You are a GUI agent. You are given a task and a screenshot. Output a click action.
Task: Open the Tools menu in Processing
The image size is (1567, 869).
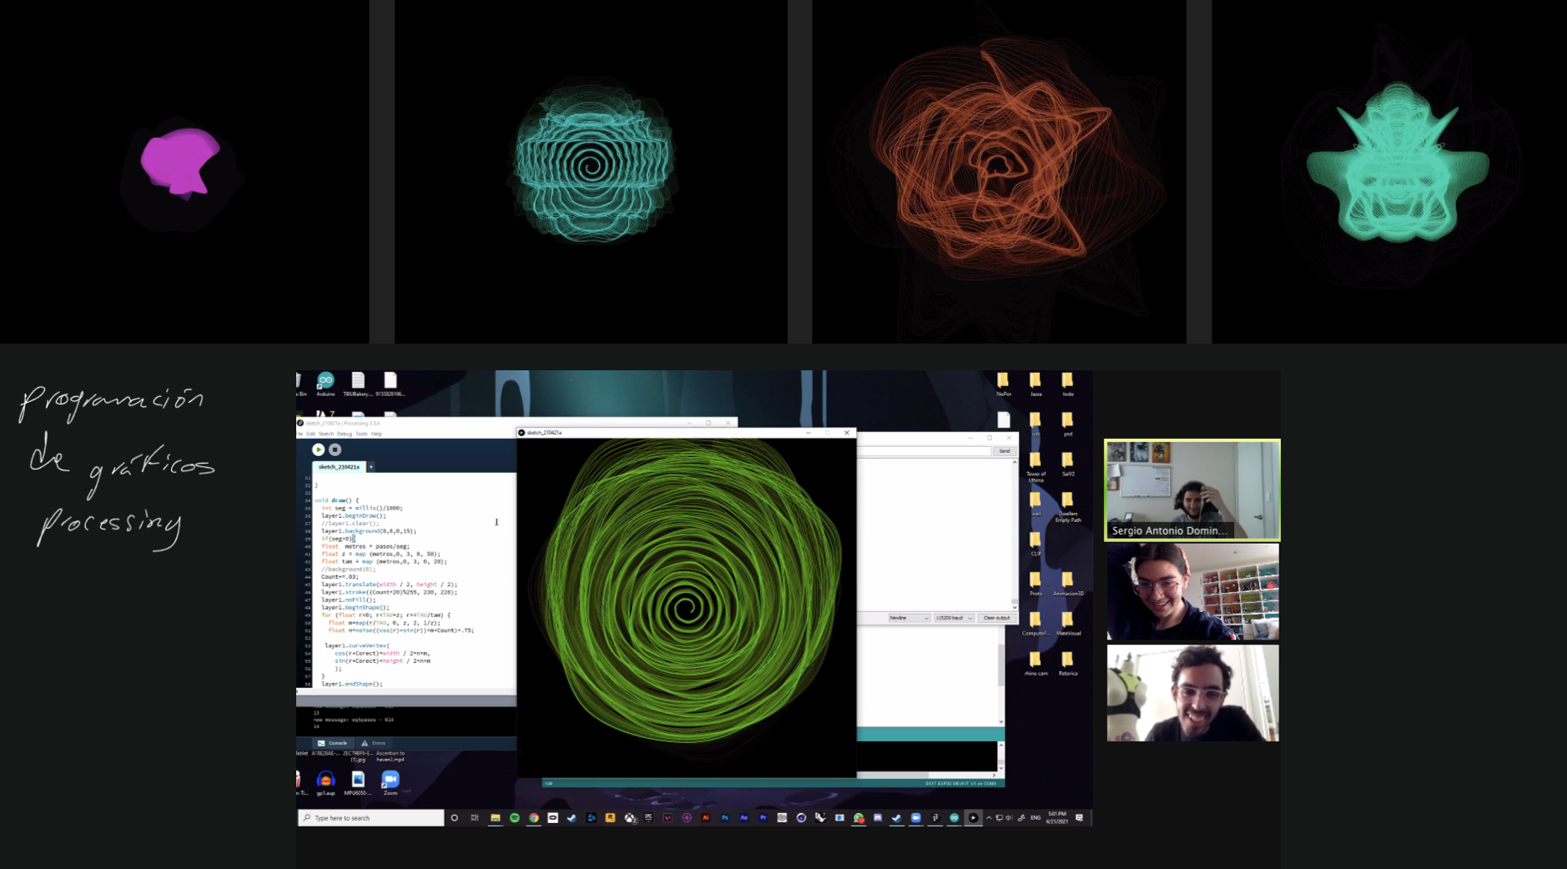point(361,434)
